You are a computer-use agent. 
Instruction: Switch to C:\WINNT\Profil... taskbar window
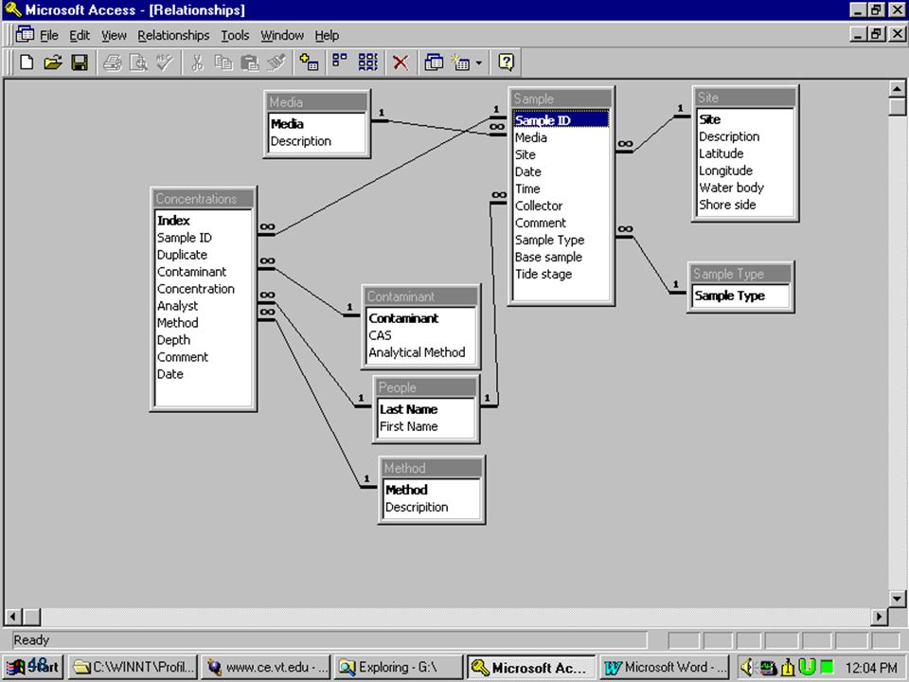coord(134,667)
